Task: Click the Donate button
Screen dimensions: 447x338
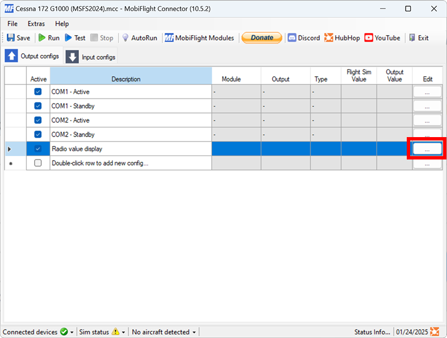Action: coord(261,37)
